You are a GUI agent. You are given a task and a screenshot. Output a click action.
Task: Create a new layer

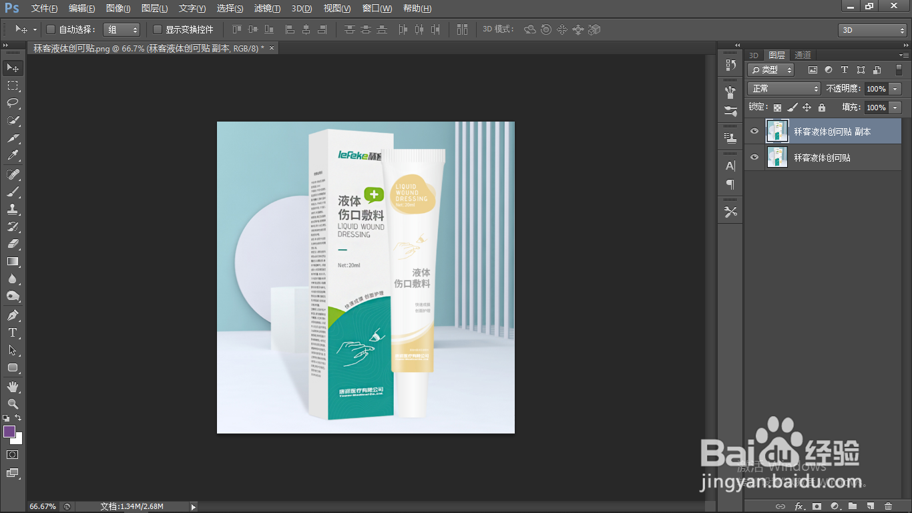click(870, 506)
